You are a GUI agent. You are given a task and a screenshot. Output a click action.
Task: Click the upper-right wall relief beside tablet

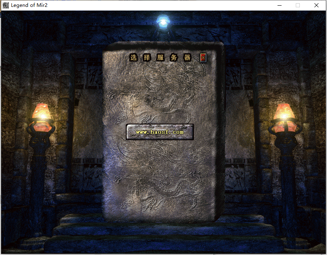click(x=234, y=74)
